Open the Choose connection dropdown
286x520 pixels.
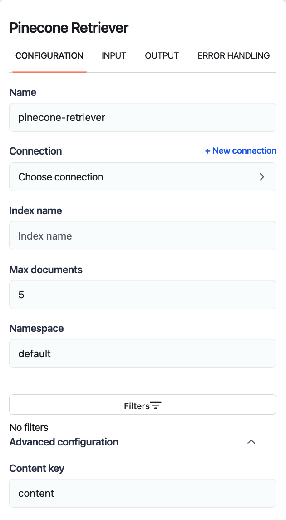143,177
